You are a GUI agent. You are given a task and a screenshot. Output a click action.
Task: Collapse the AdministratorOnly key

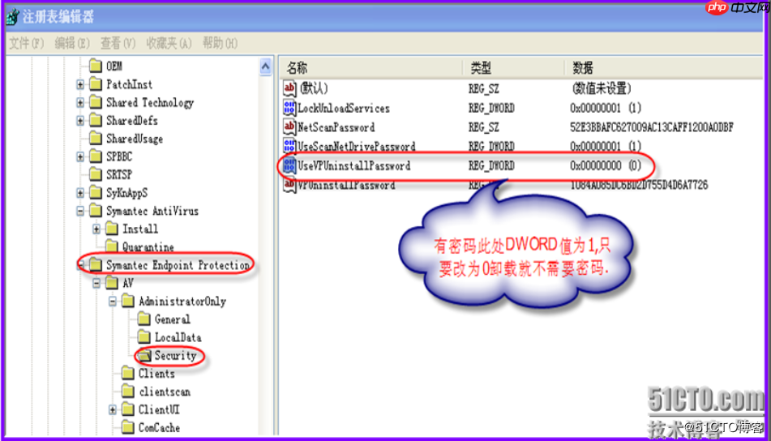[x=113, y=302]
